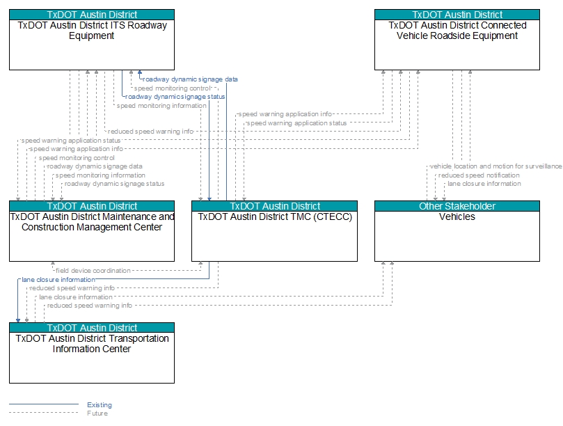
Task: Select the Transportation Information Center box
Action: point(92,353)
